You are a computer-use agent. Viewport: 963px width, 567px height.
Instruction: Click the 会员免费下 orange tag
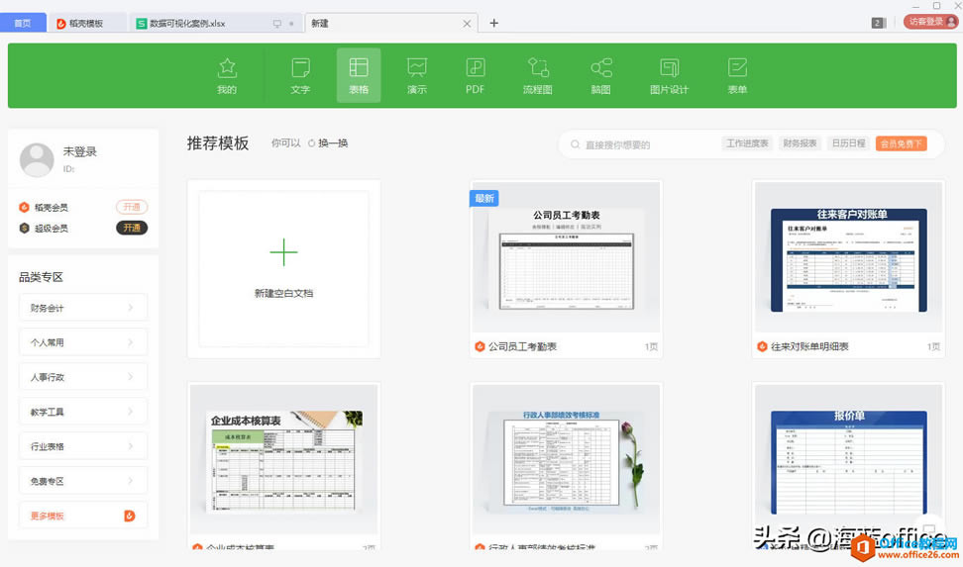(x=901, y=143)
